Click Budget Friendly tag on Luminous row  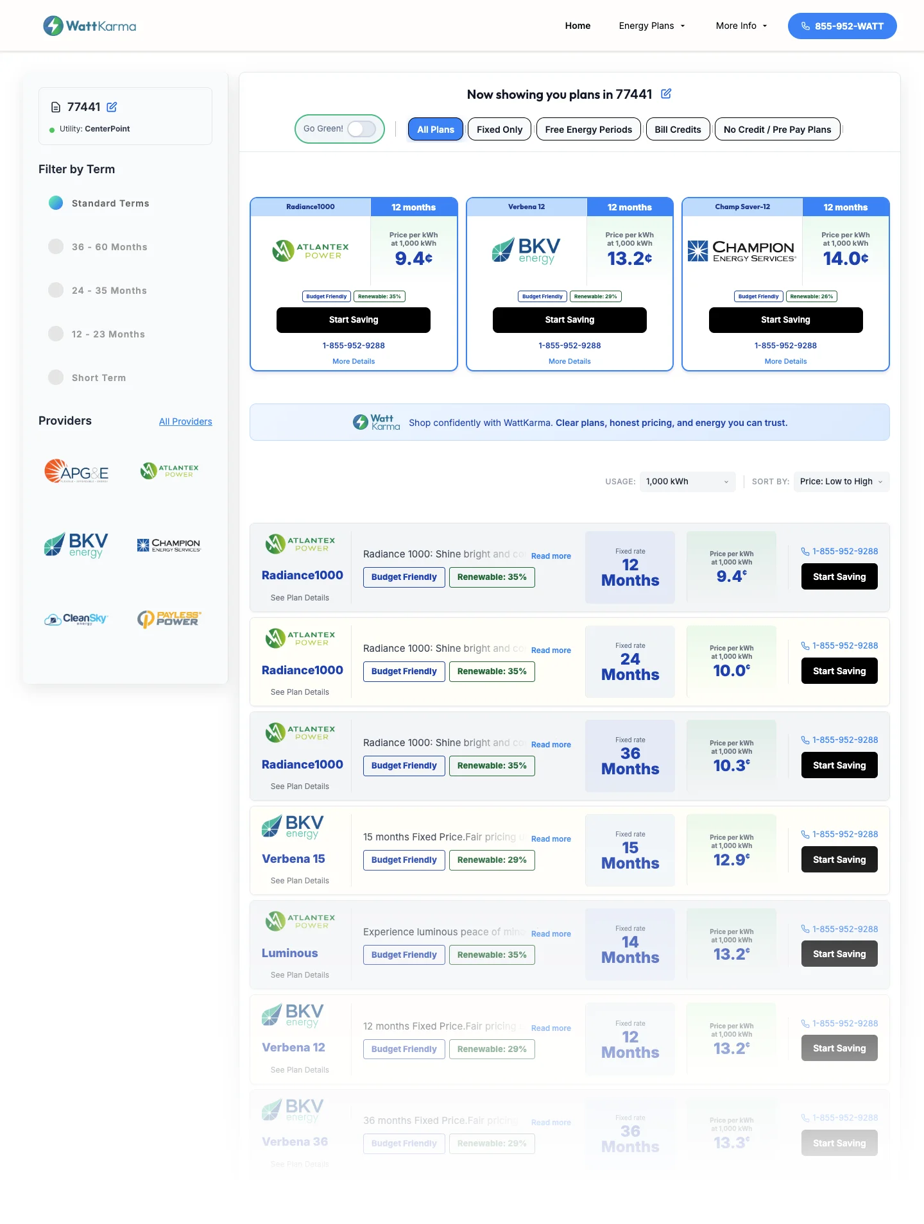pyautogui.click(x=404, y=955)
